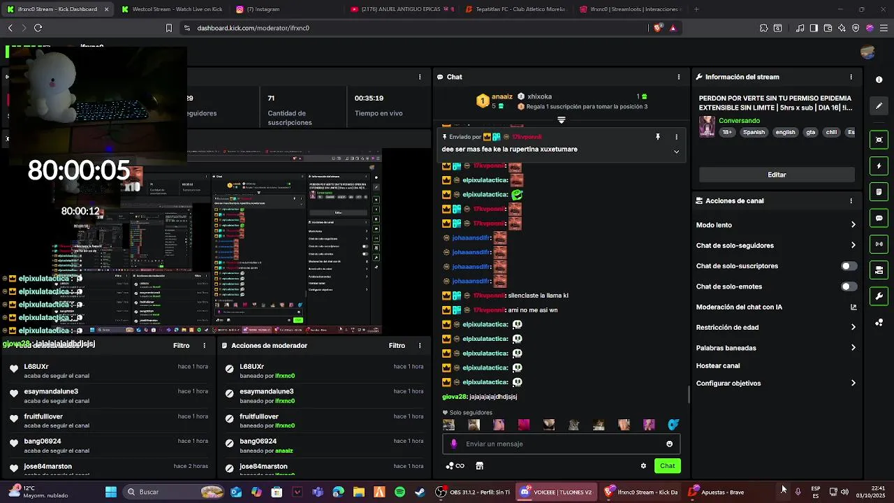The height and width of the screenshot is (503, 894).
Task: Click green Chat send button
Action: click(x=667, y=466)
